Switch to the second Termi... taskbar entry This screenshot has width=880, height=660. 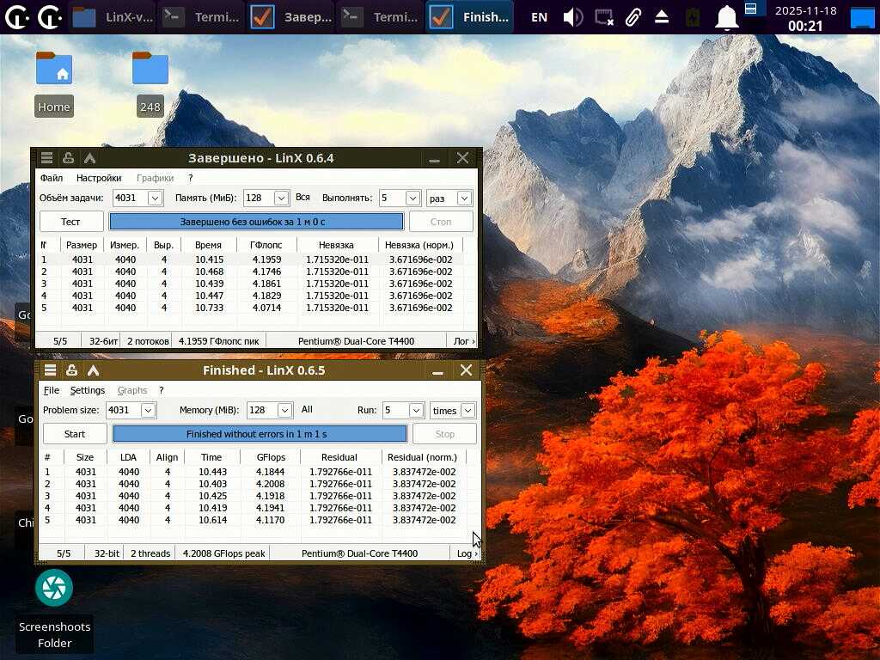pyautogui.click(x=381, y=17)
